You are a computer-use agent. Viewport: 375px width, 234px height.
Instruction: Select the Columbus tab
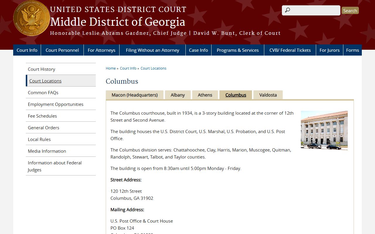pyautogui.click(x=236, y=95)
